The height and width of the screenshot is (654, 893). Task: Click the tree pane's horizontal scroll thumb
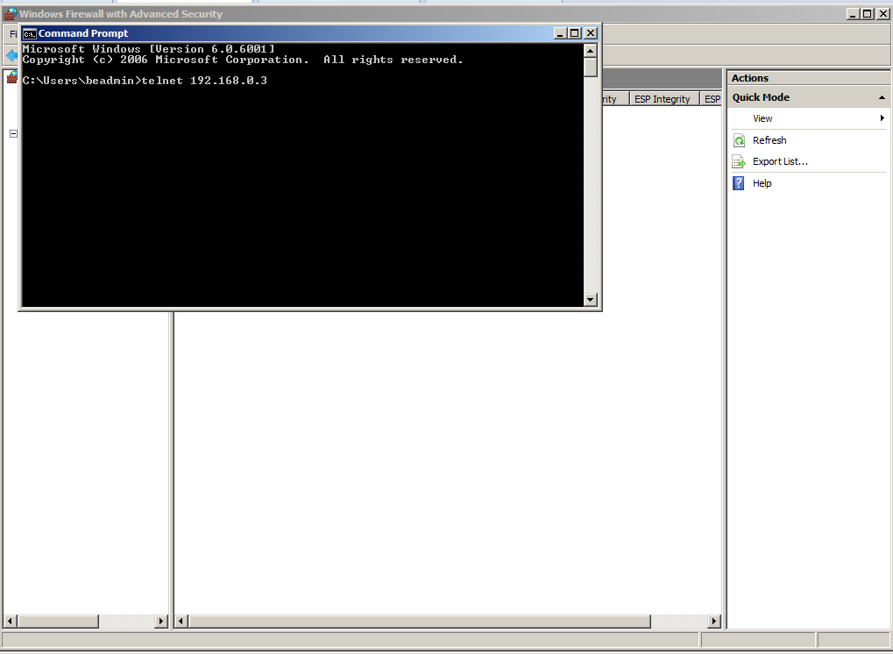coord(58,621)
